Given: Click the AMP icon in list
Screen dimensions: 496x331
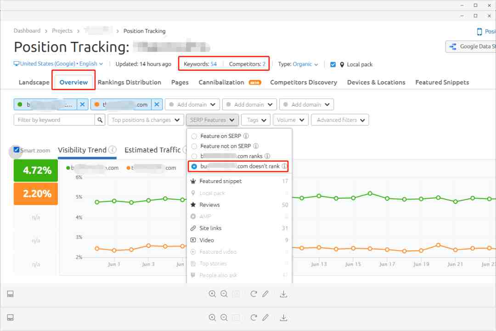Looking at the screenshot, I should [193, 217].
